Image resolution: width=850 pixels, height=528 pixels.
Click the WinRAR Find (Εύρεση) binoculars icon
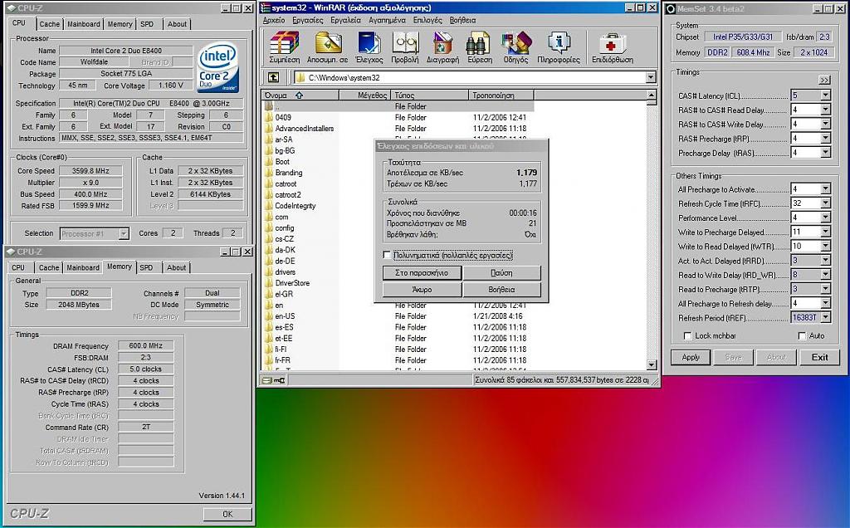tap(479, 42)
